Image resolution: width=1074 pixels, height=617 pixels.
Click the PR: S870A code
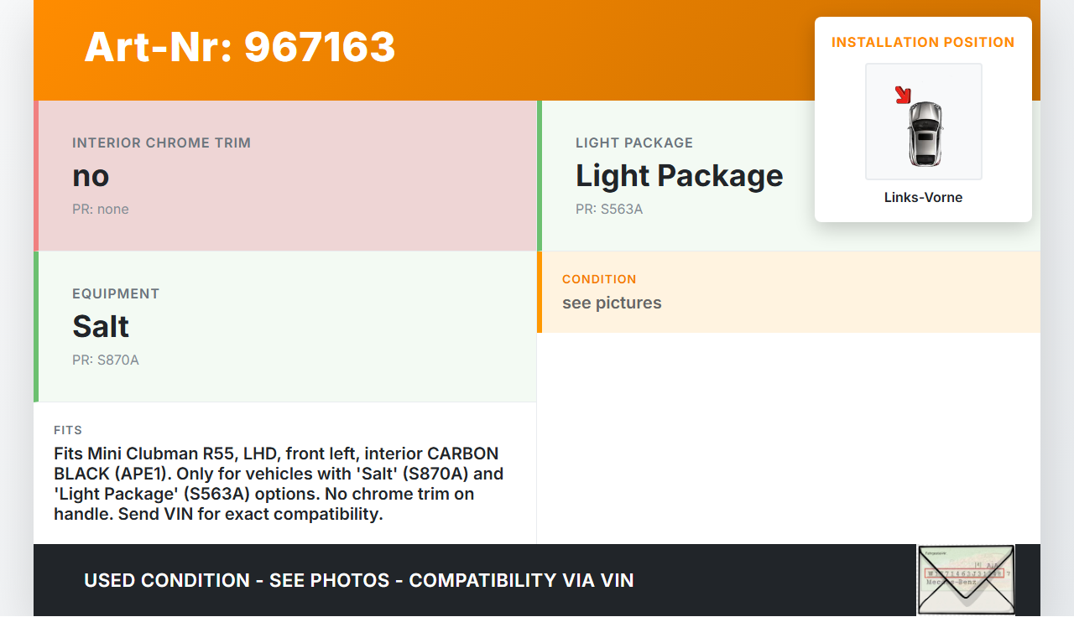point(106,360)
